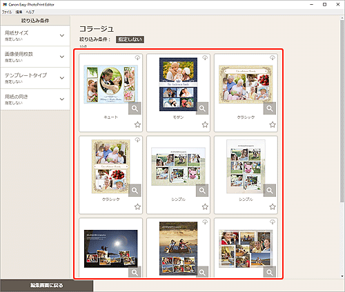Image resolution: width=345 pixels, height=292 pixels.
Task: Click the vertical scrollbar thumb
Action: coord(342,110)
